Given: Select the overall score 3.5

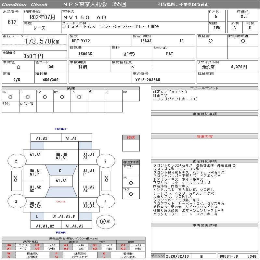Looking at the screenshot, I should click(x=244, y=17).
